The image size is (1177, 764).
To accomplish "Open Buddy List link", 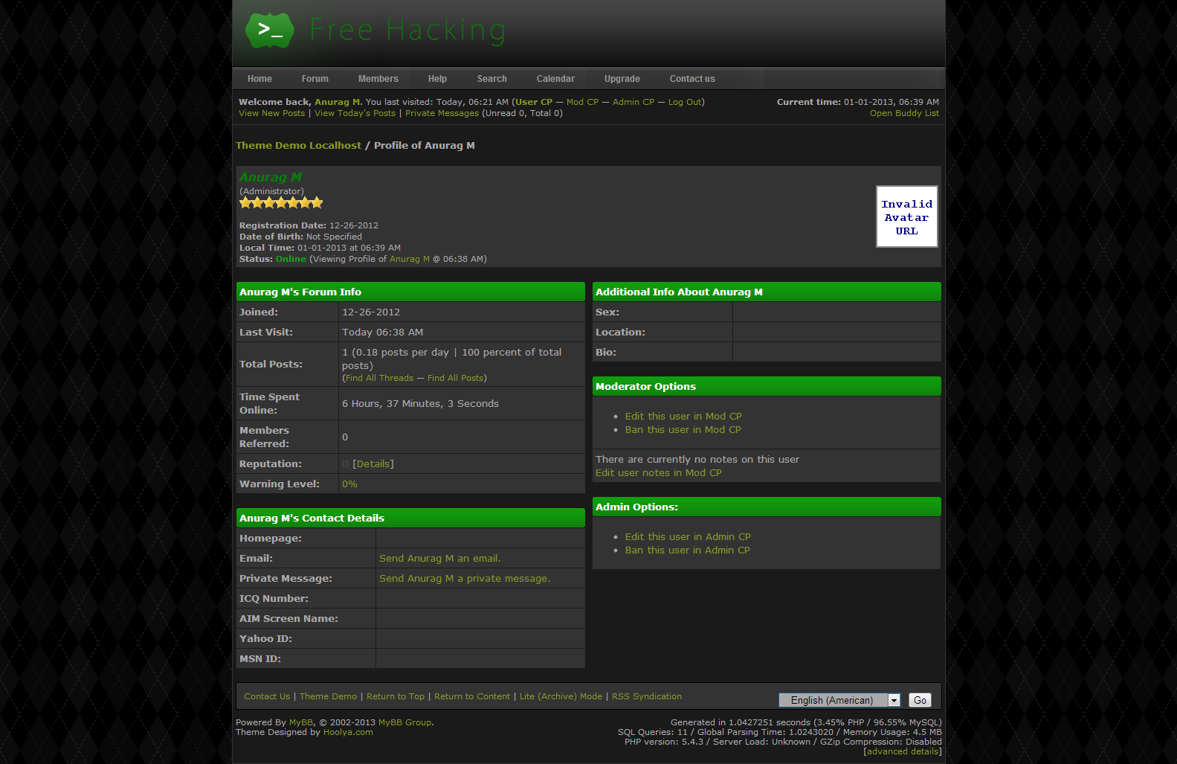I will tap(904, 113).
